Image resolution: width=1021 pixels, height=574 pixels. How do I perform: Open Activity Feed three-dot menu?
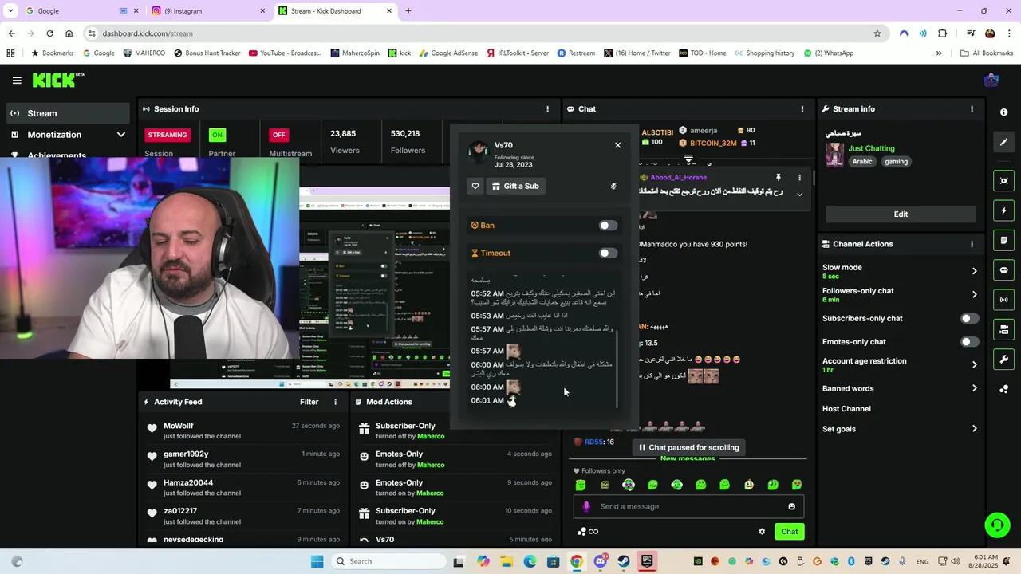[335, 402]
